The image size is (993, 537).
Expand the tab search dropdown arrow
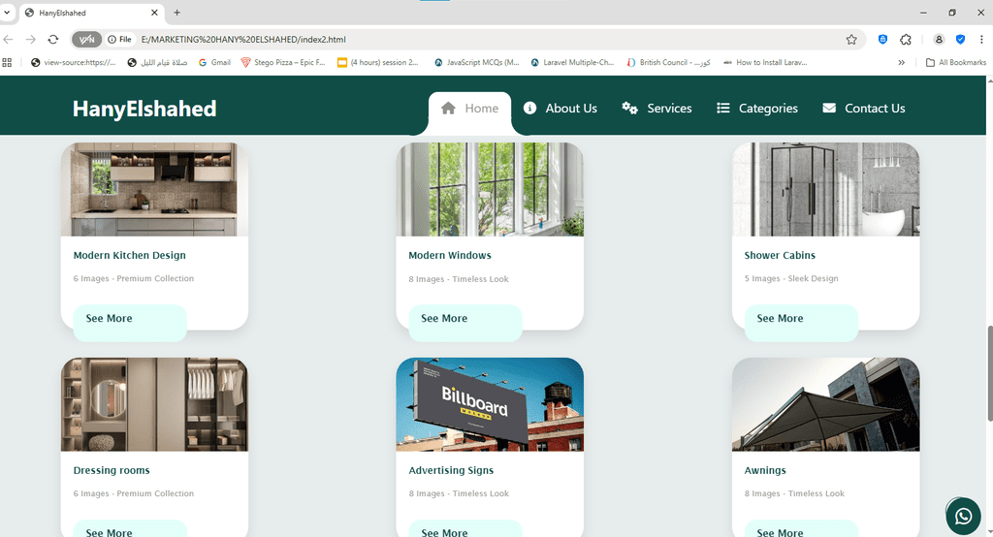point(8,13)
